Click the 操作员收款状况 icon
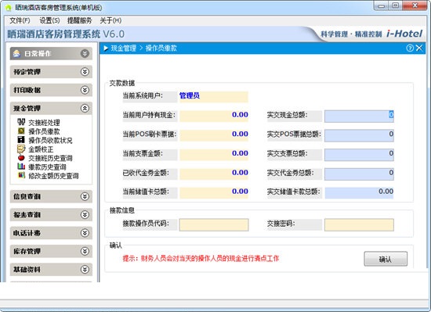This screenshot has width=431, height=312. (x=21, y=140)
